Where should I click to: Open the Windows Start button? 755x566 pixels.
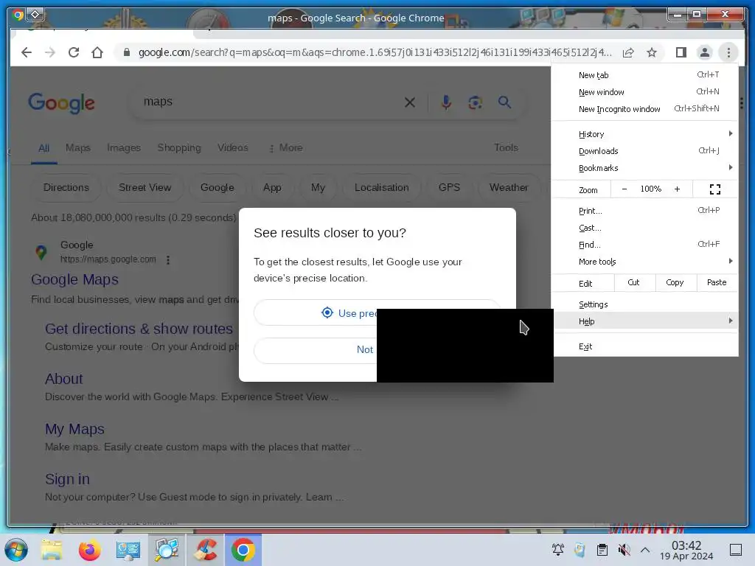16,550
